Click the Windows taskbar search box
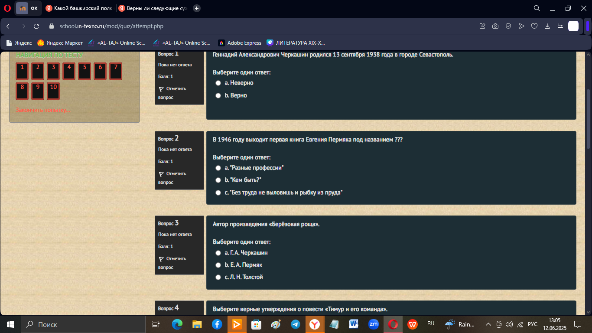The height and width of the screenshot is (333, 592). [x=83, y=324]
